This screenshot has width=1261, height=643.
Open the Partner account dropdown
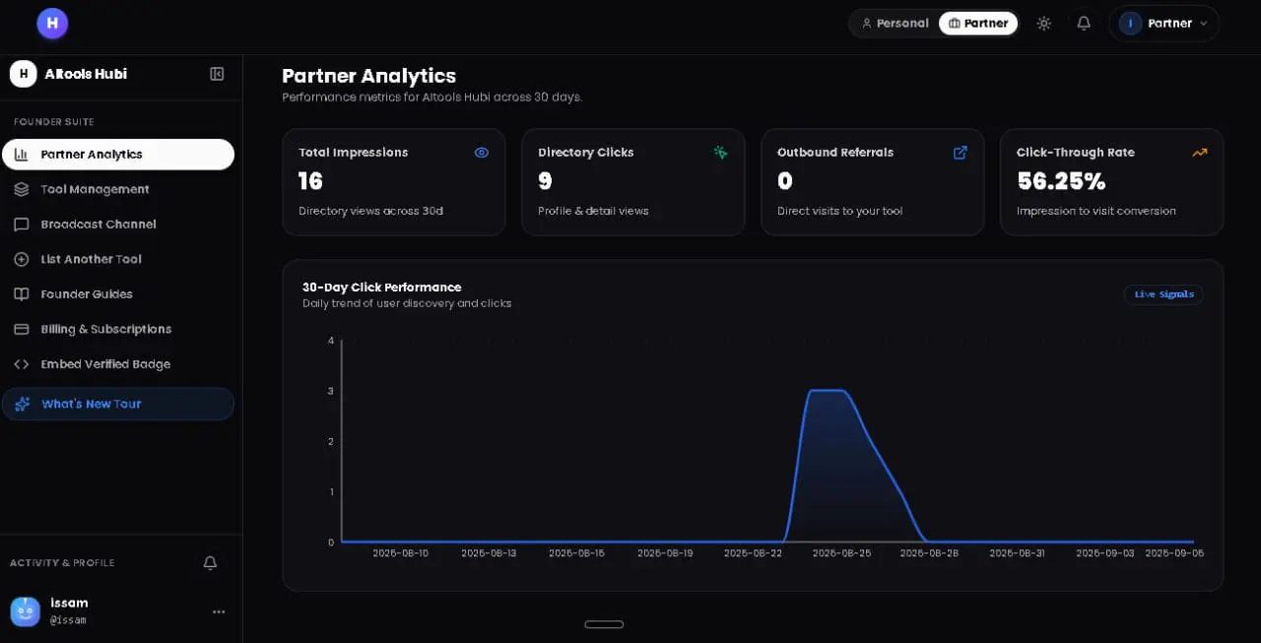(1163, 23)
